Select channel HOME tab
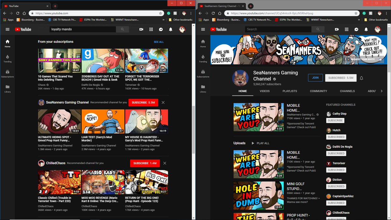Screen dimensions: 391x220 point(243,91)
